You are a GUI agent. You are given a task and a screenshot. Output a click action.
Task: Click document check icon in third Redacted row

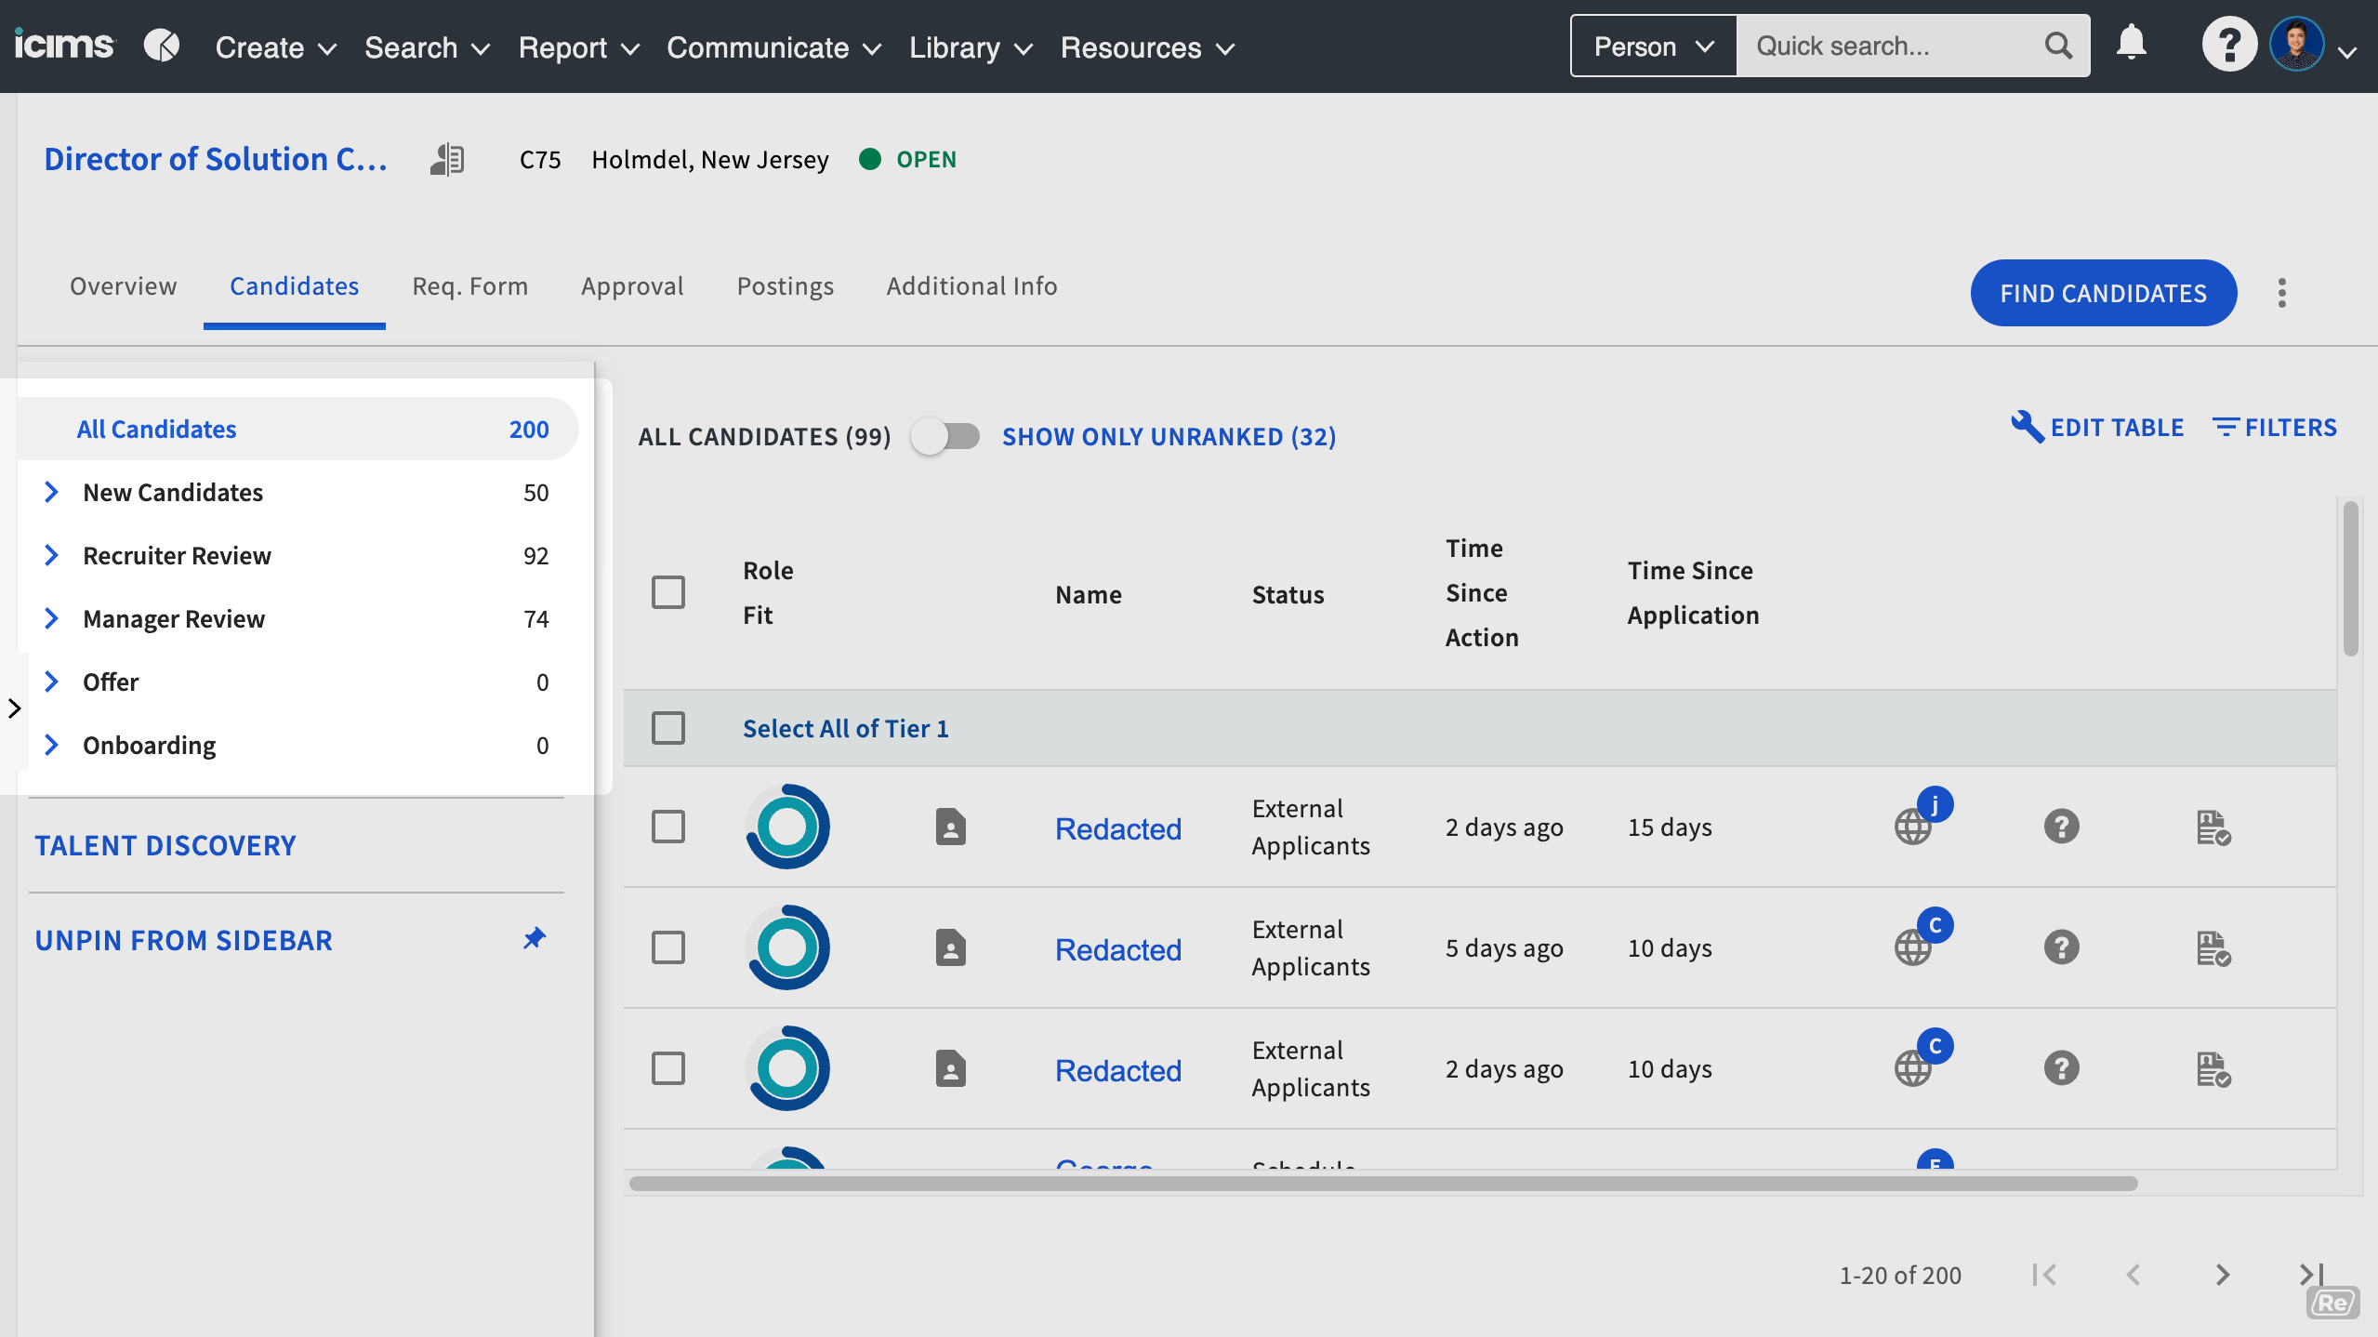click(2213, 1069)
